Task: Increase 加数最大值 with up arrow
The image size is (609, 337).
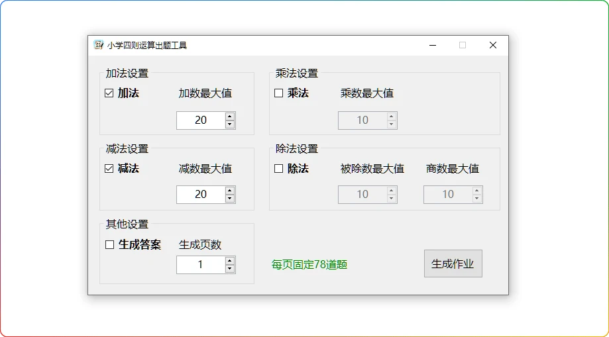Action: click(x=230, y=117)
